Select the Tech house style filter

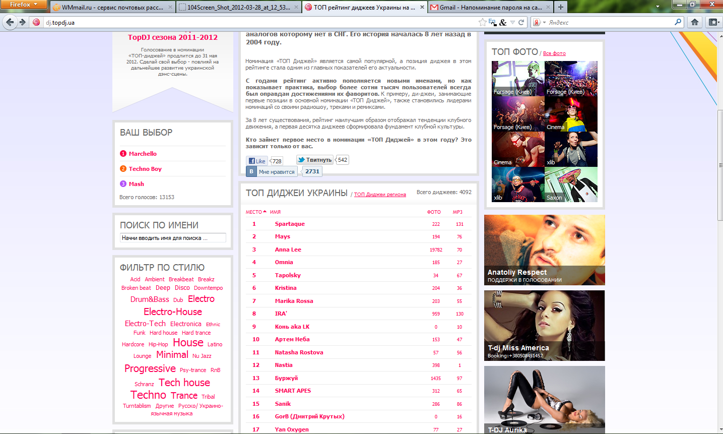[x=184, y=383]
